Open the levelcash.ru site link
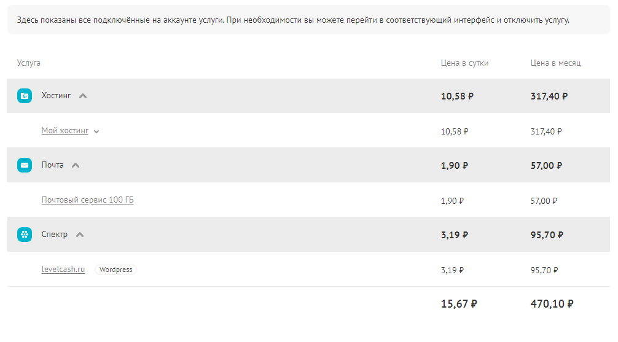 coord(63,270)
